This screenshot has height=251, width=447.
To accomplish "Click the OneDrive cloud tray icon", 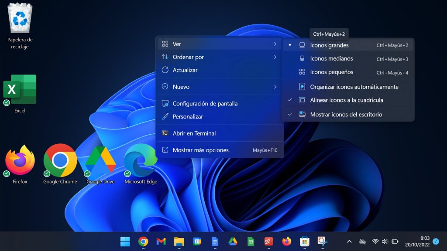I will tap(362, 241).
